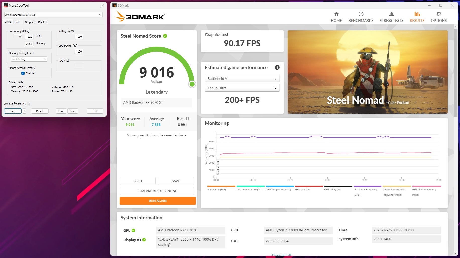This screenshot has width=460, height=258.
Task: Click the orange RUN AGAIN button
Action: (158, 201)
